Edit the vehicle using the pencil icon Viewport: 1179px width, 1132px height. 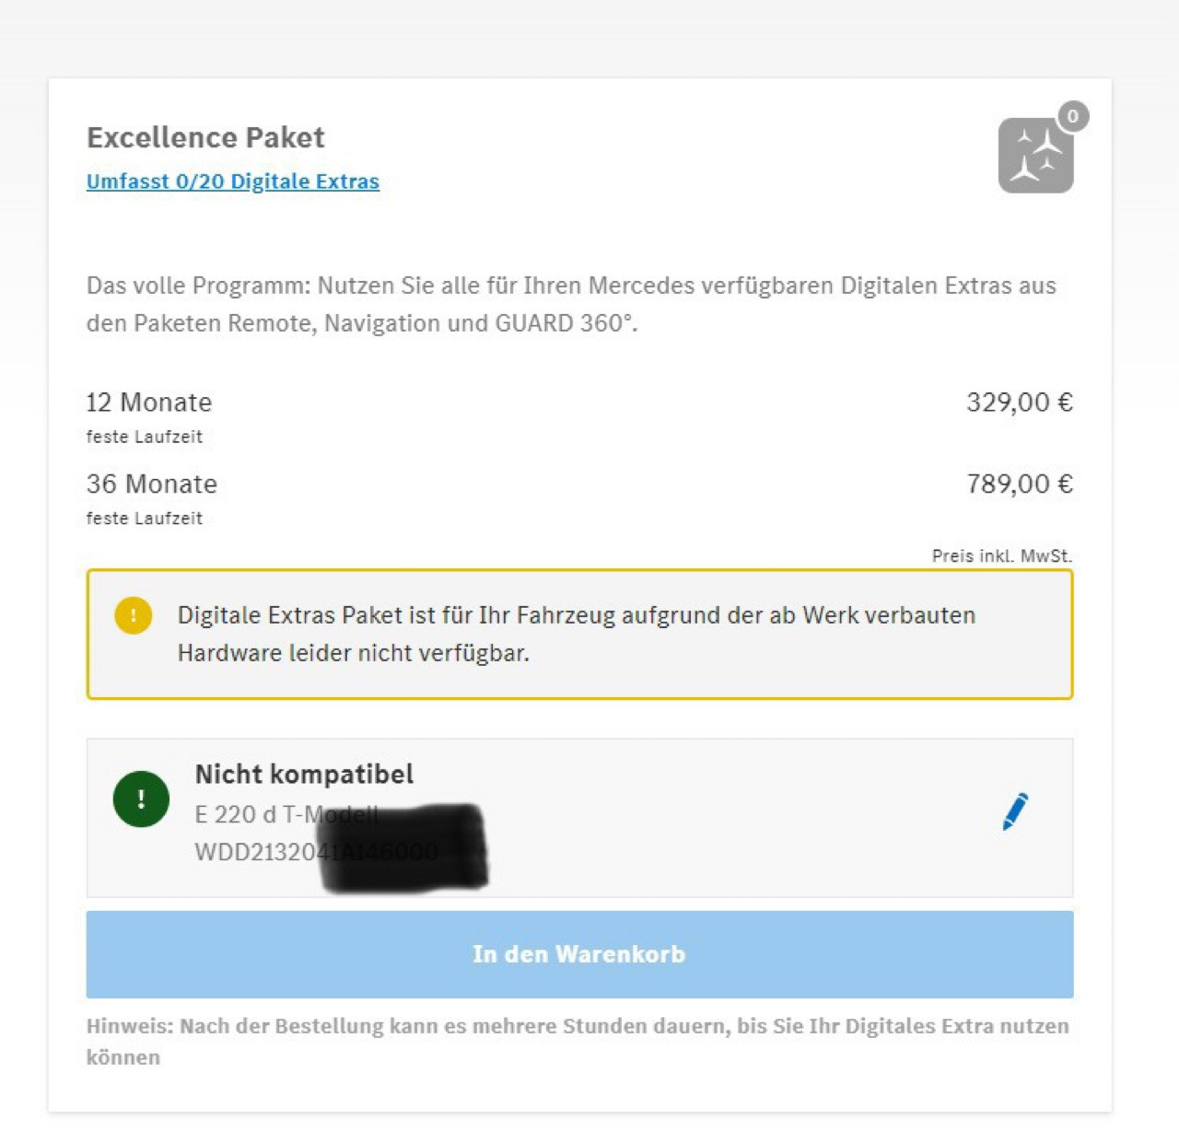coord(1015,811)
